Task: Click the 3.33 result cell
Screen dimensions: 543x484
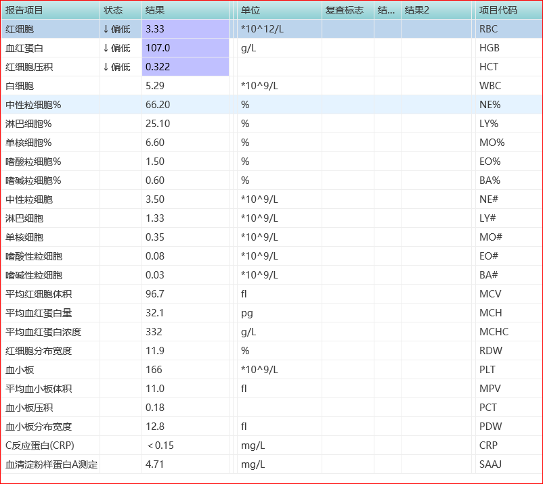Action: (x=186, y=29)
